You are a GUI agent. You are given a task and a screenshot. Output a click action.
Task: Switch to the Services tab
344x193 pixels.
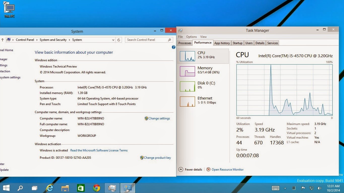[x=272, y=43]
